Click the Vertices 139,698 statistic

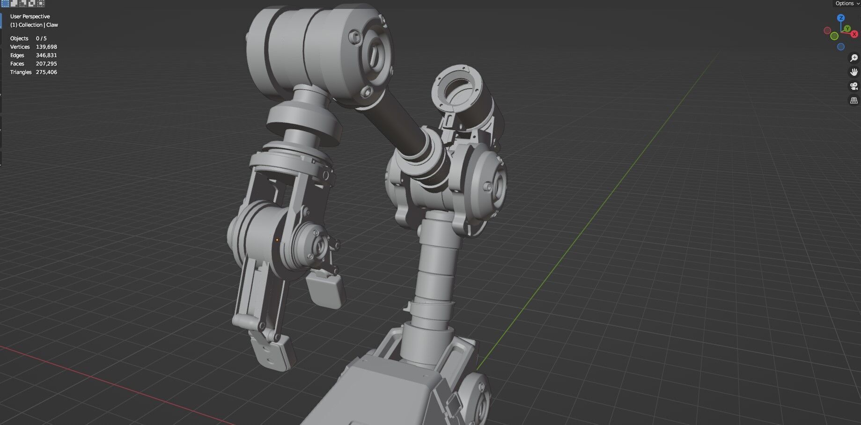(34, 47)
